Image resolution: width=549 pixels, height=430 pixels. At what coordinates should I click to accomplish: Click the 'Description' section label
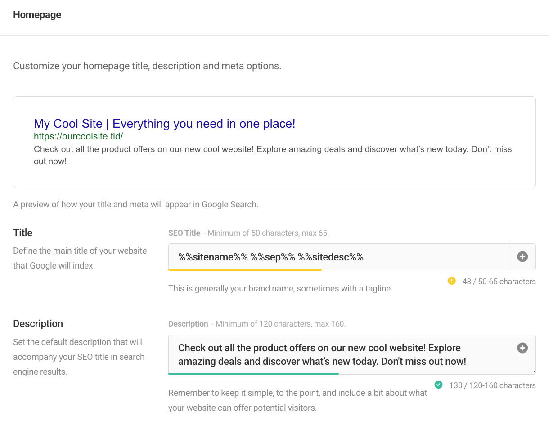(38, 323)
